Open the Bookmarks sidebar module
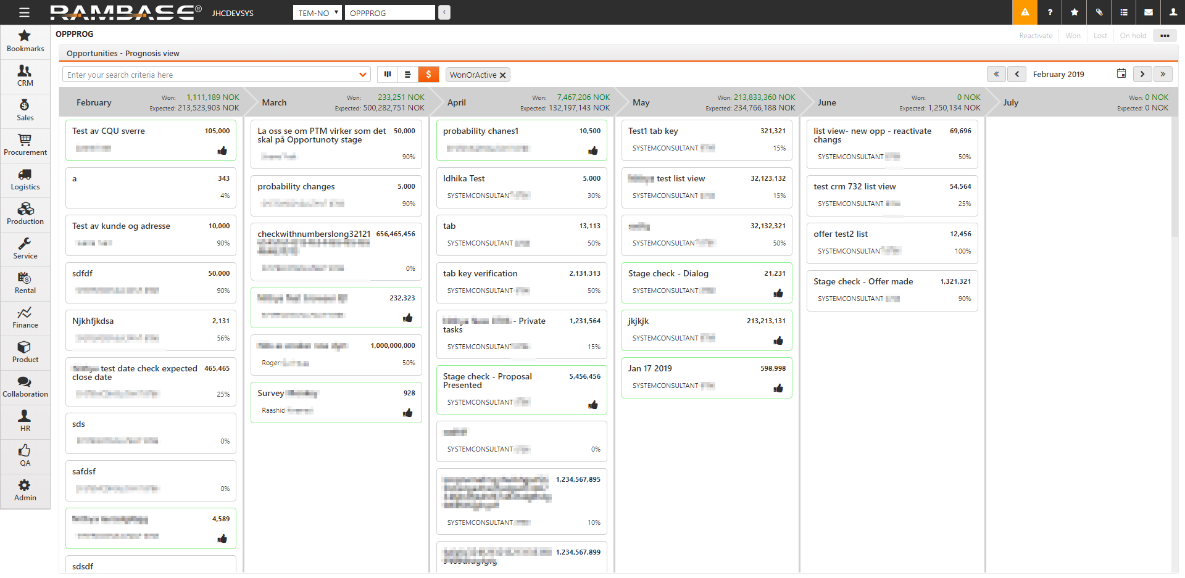 (x=25, y=41)
